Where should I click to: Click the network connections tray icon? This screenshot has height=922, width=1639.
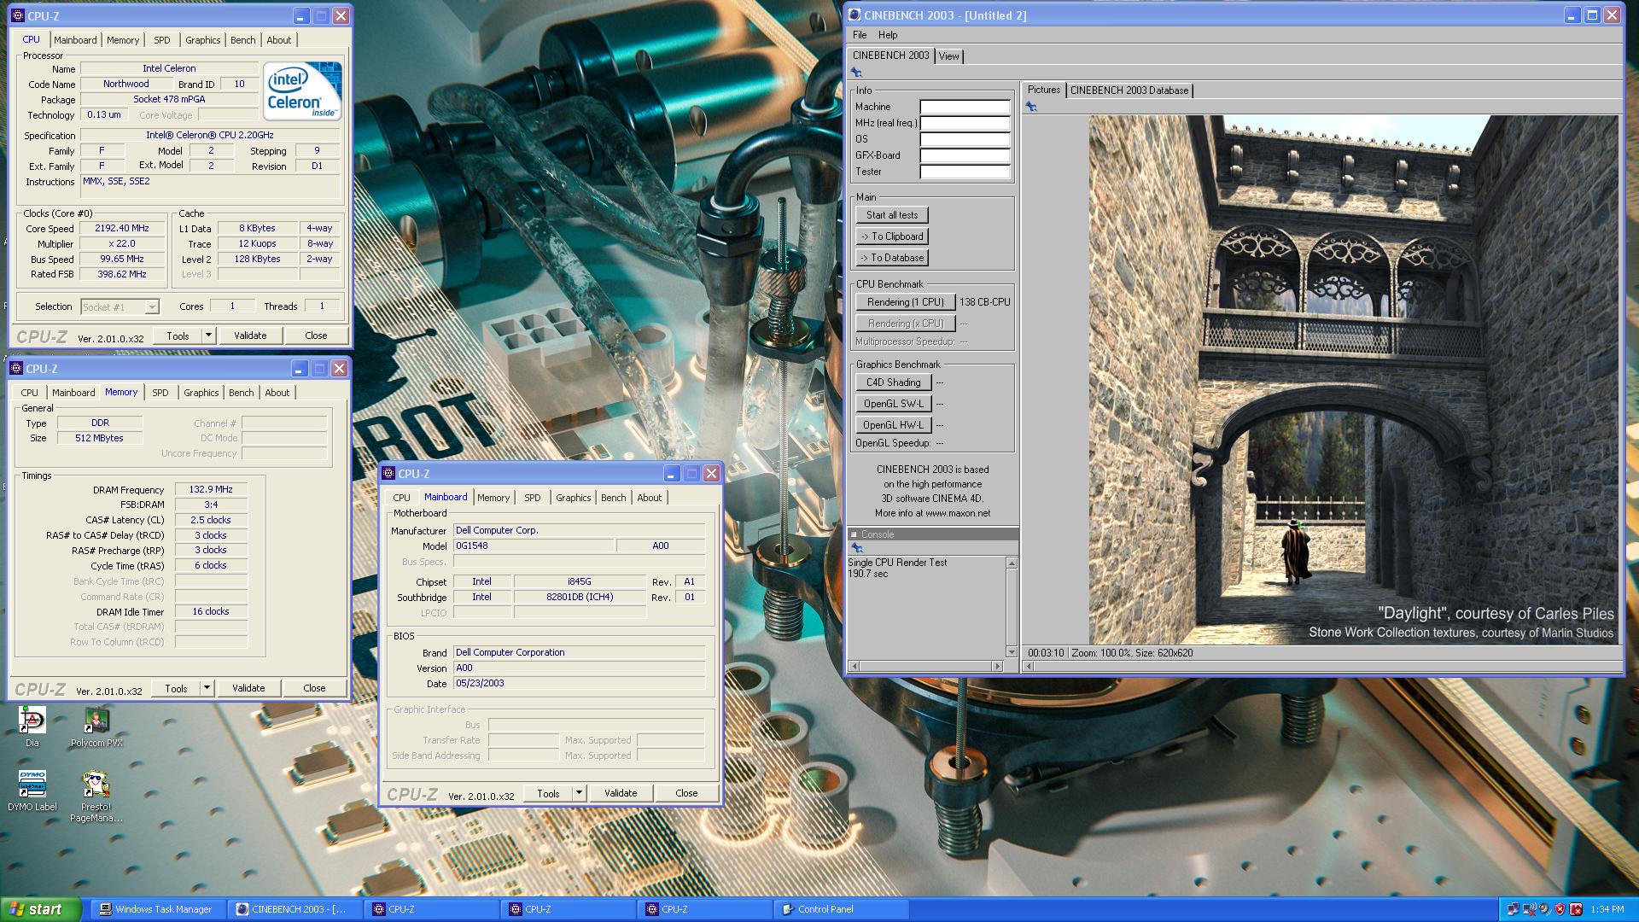1514,909
